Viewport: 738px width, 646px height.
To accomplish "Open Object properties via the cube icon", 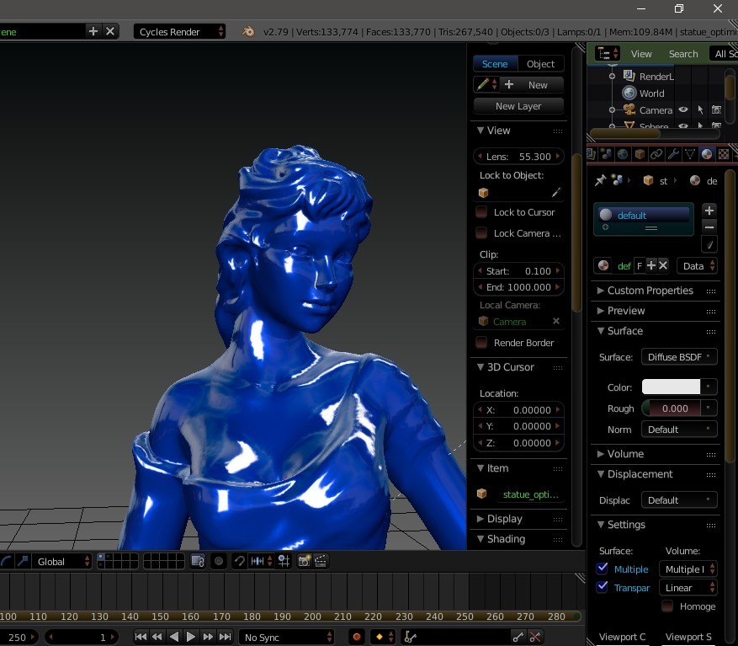I will 639,153.
